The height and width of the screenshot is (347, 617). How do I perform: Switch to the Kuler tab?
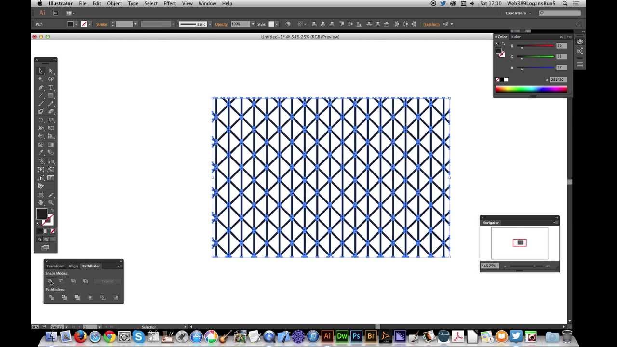point(516,37)
